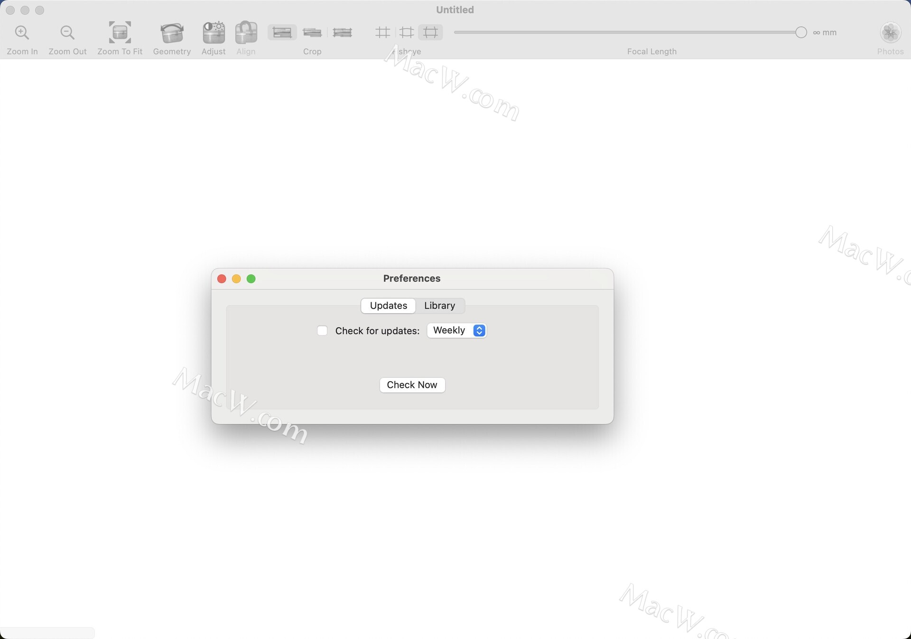The height and width of the screenshot is (639, 911).
Task: Open the Adjust tool icon
Action: pos(214,33)
